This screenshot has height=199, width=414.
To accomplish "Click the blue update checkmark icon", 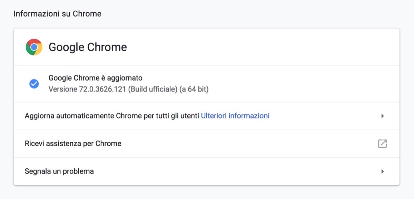I will click(34, 84).
